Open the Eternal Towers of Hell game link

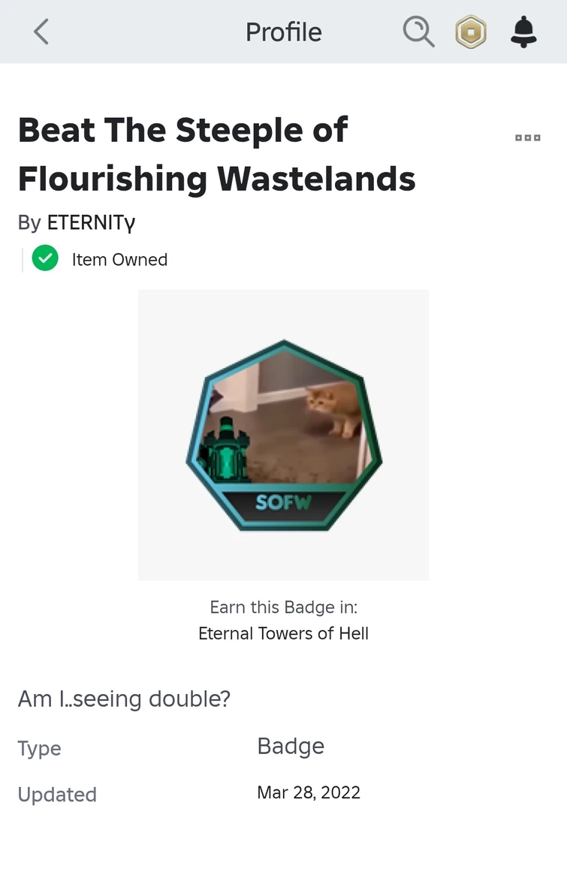(x=283, y=633)
